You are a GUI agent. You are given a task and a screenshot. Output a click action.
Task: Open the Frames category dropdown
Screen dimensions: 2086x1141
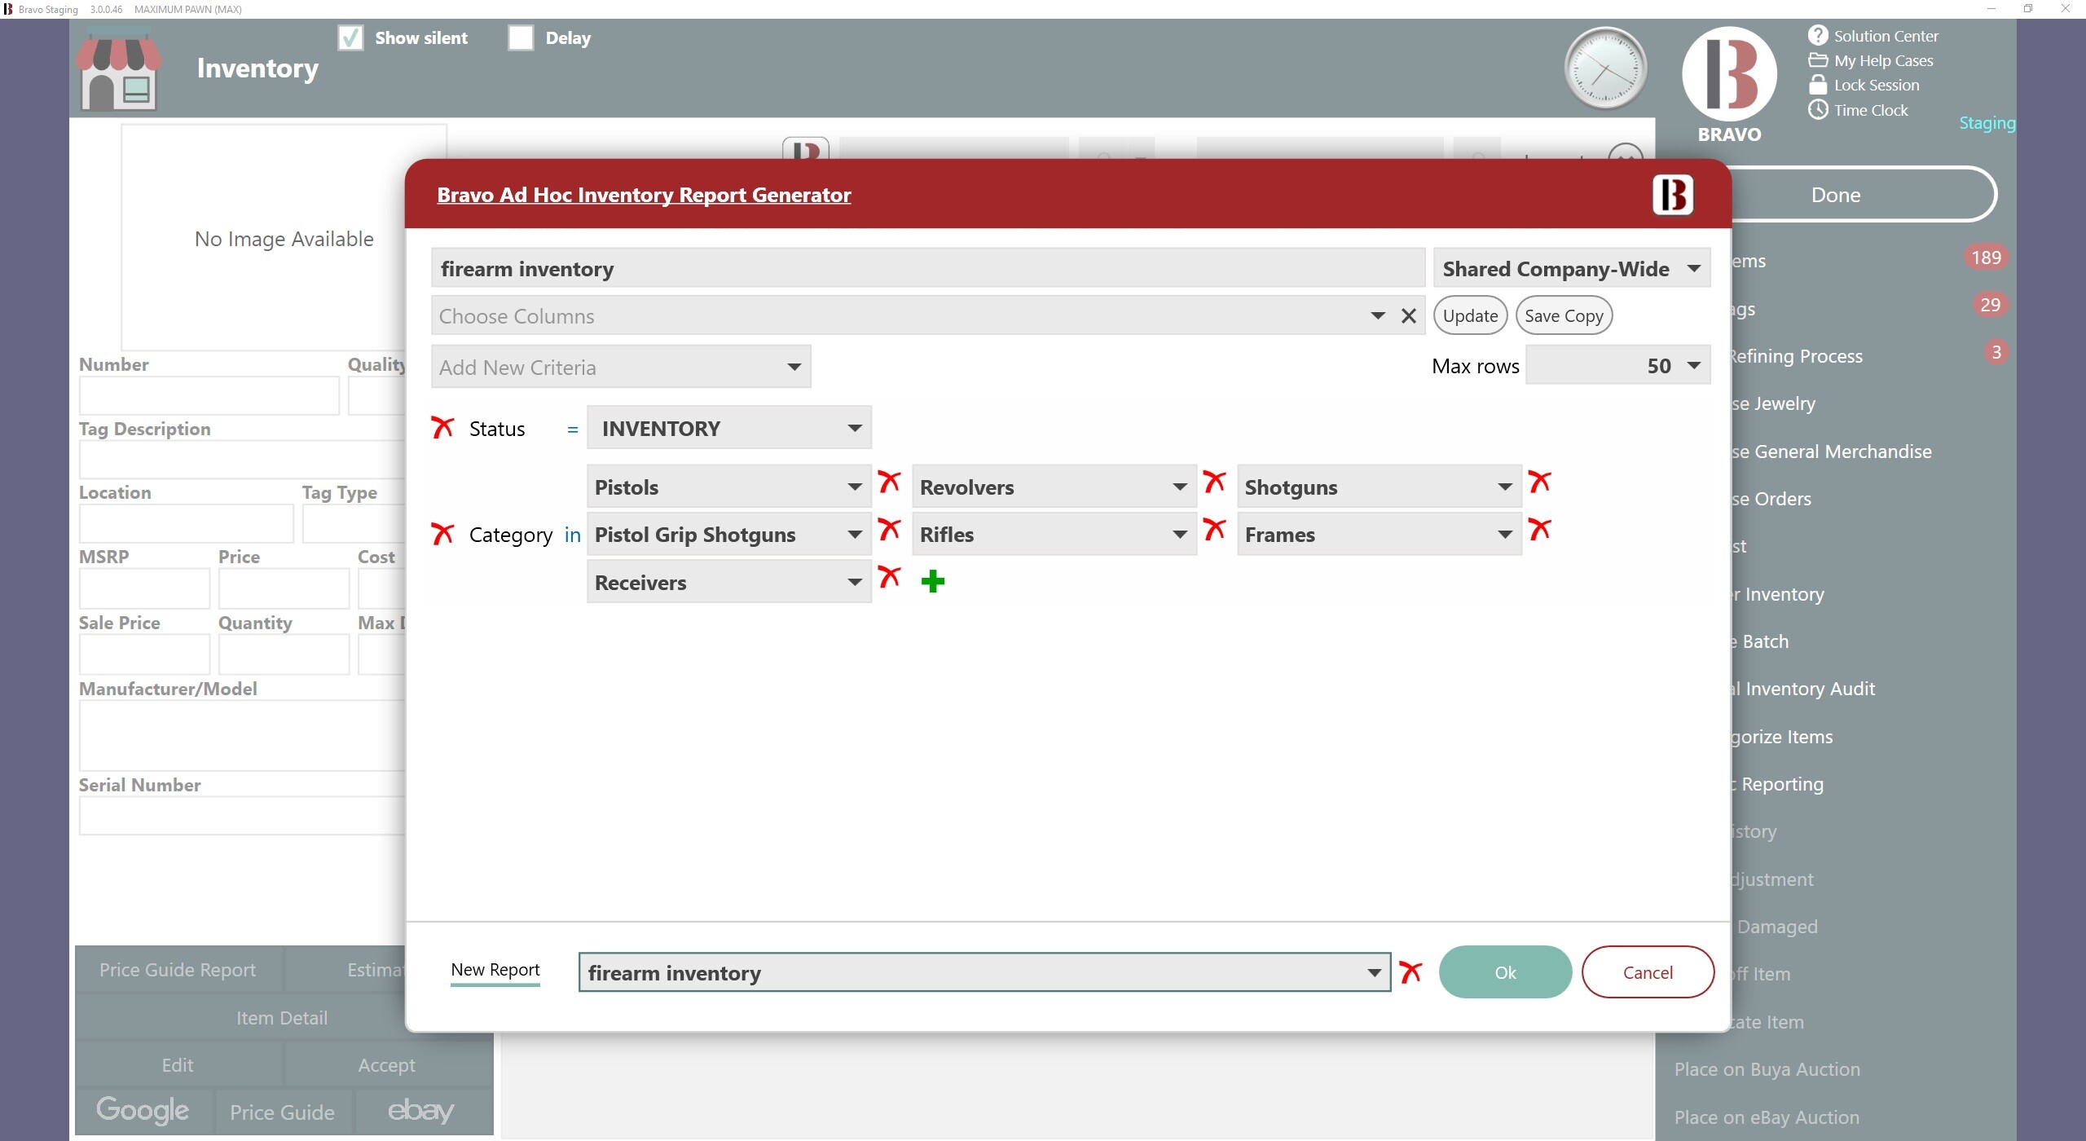[x=1379, y=534]
